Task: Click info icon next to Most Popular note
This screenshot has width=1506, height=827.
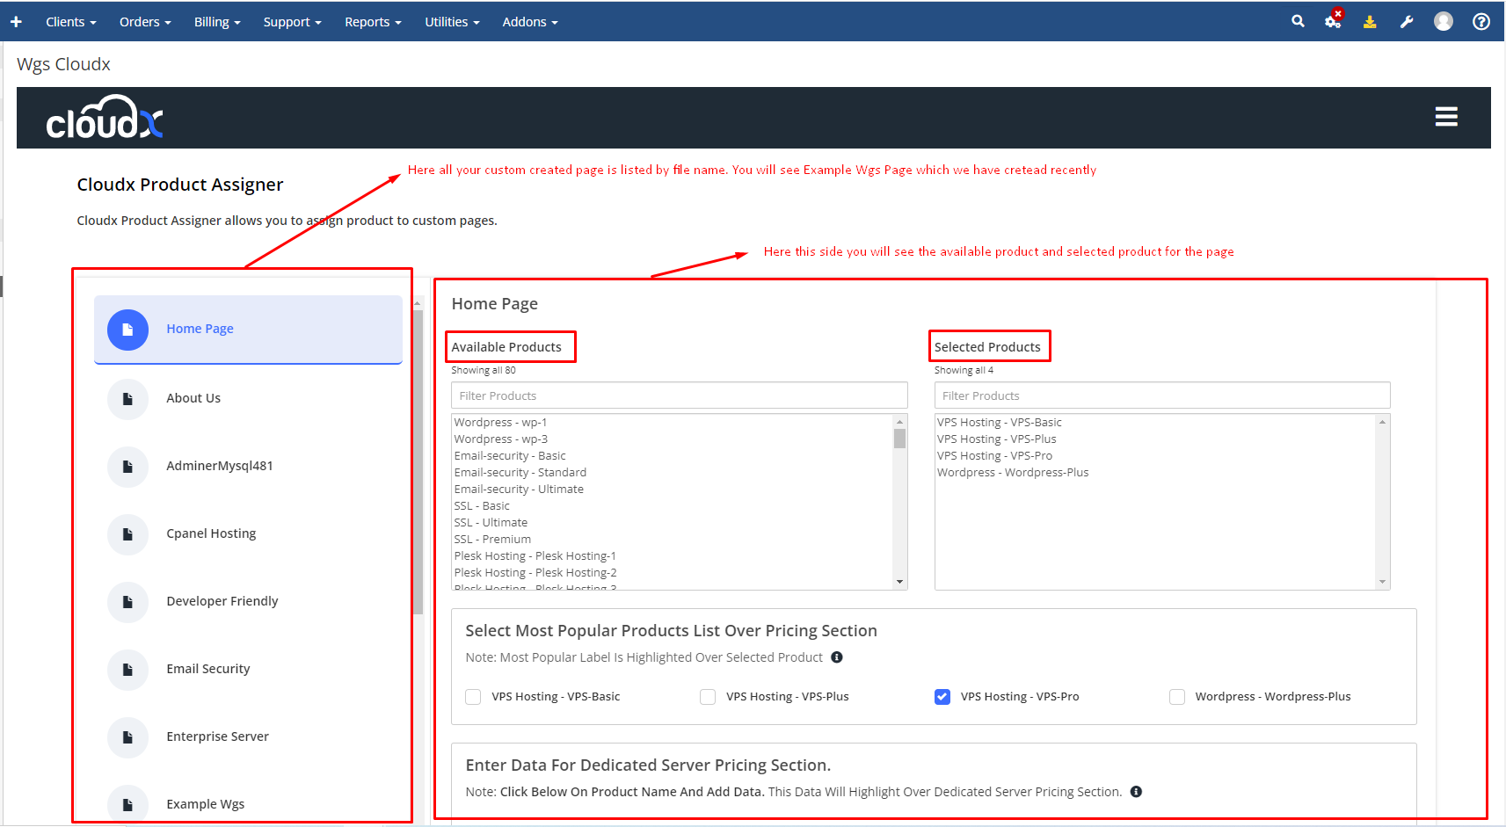Action: tap(837, 657)
